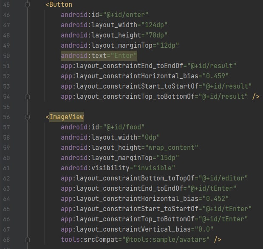
Task: Click the "@+id/enter" id value
Action: [126, 15]
